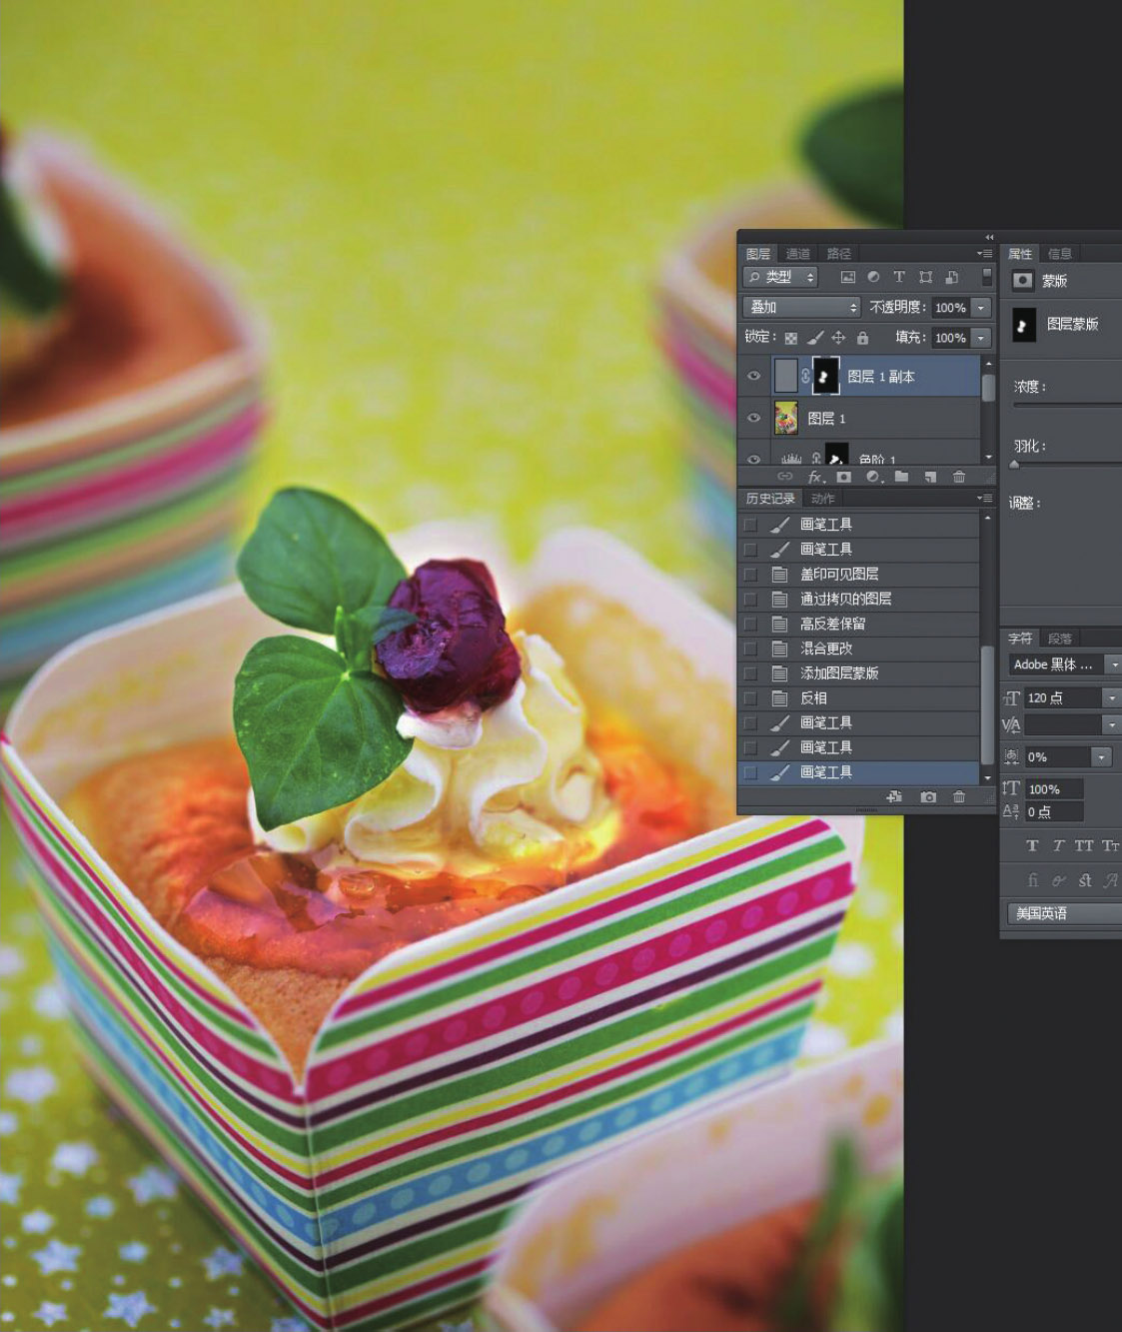Open the 叠加 blend mode dropdown
The width and height of the screenshot is (1122, 1332).
point(802,308)
